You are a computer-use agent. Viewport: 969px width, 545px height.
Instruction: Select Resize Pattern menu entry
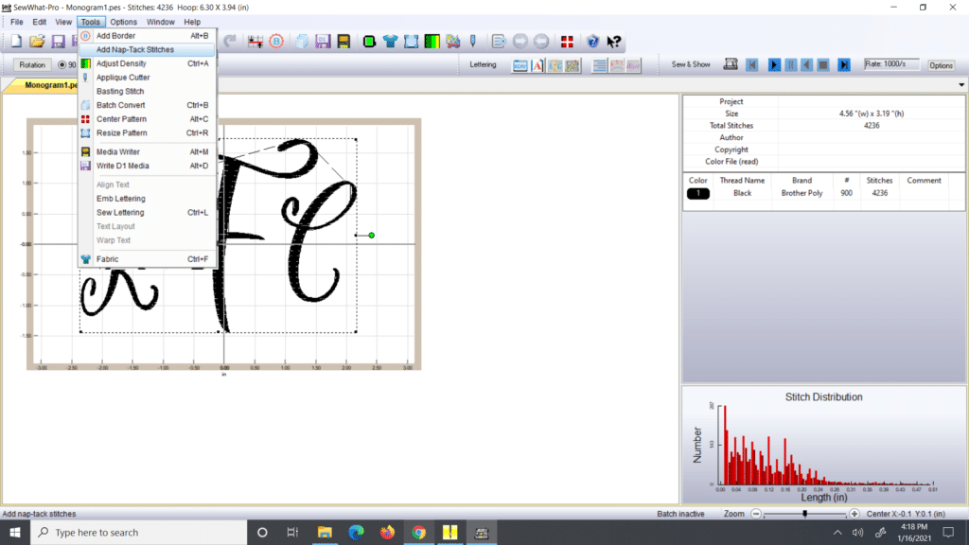(147, 132)
